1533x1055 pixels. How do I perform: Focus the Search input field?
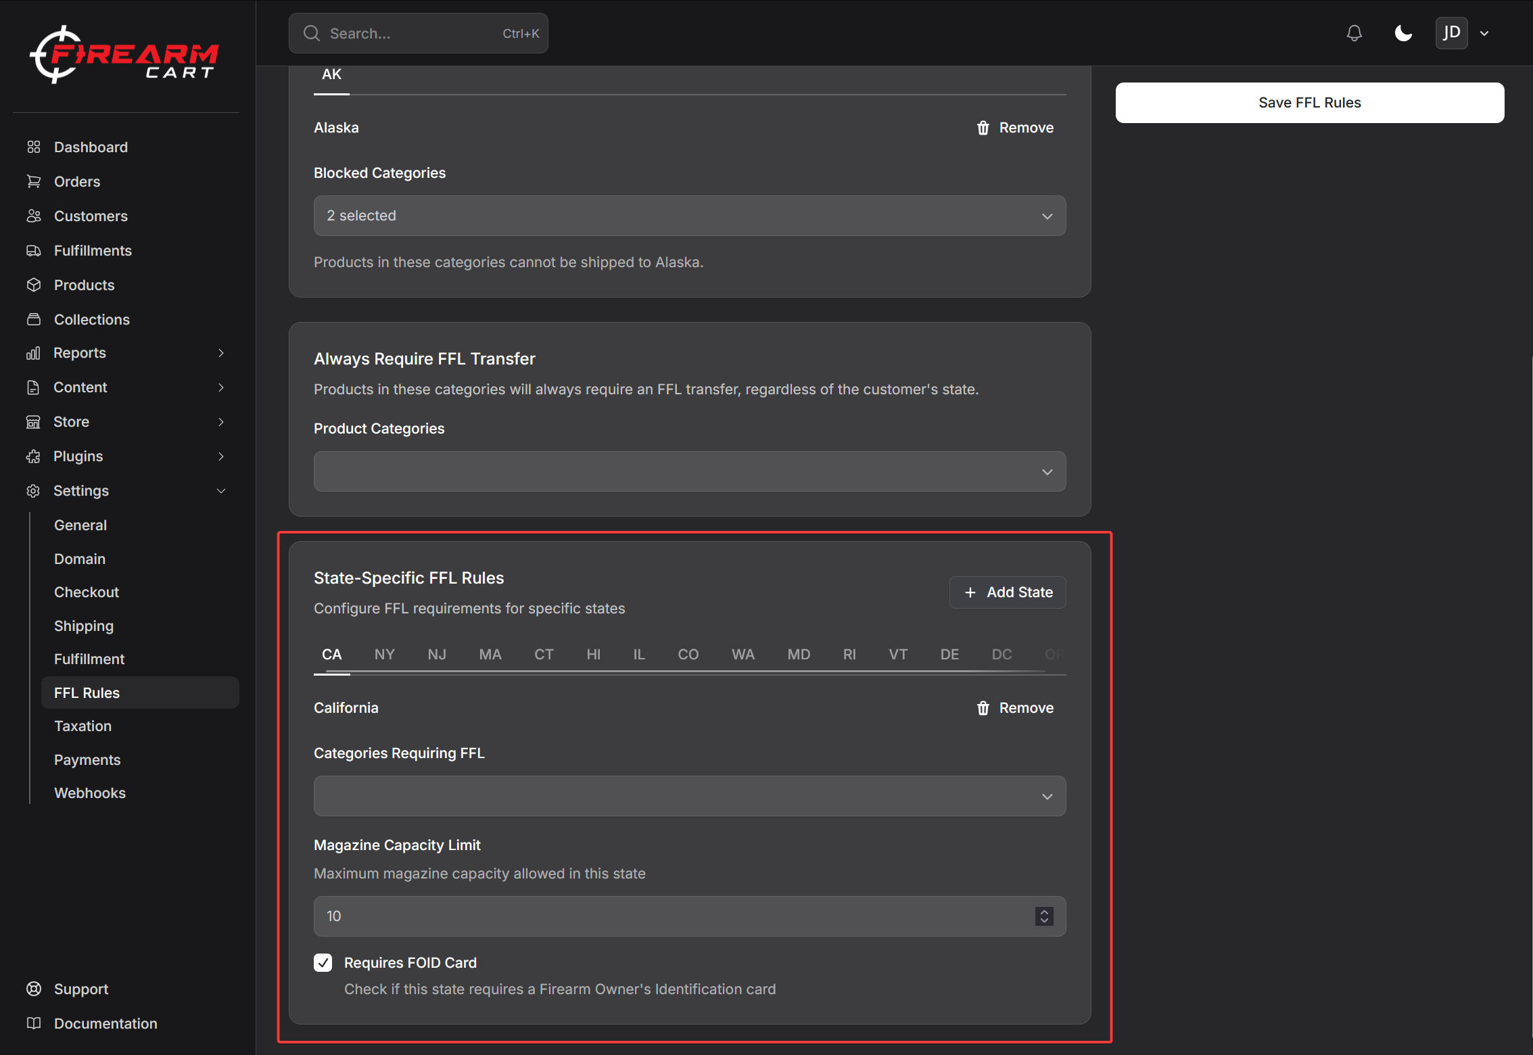(418, 33)
